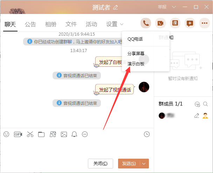The width and height of the screenshot is (213, 173).
Task: Click the 发送(S) button
Action: click(129, 164)
